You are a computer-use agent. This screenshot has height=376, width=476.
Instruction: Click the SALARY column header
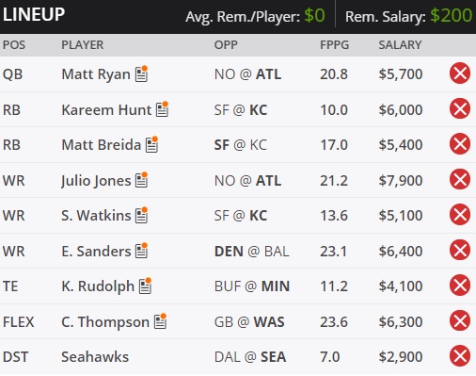[x=400, y=44]
